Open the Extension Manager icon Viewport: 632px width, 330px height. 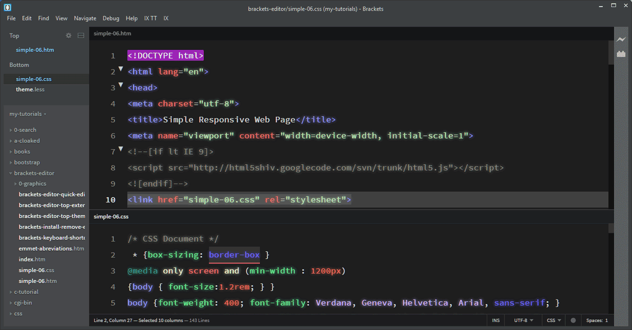click(621, 54)
